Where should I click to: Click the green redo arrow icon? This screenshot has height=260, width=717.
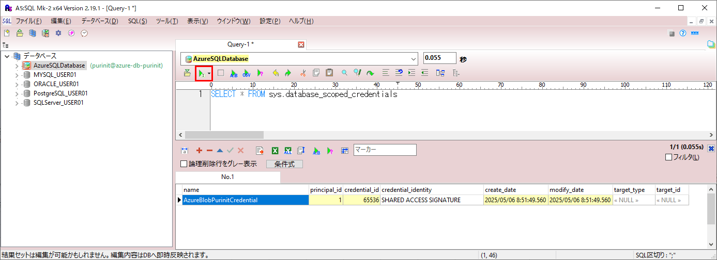288,73
